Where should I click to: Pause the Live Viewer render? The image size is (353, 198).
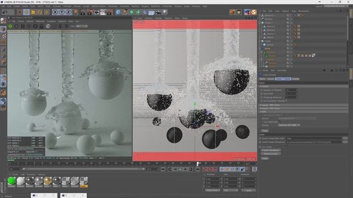point(23,26)
